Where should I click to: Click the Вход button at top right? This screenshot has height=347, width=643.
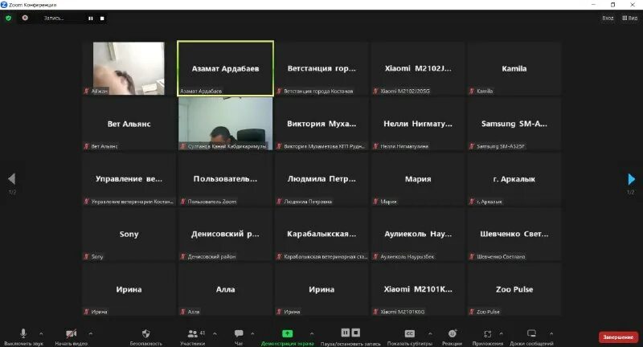(x=608, y=18)
